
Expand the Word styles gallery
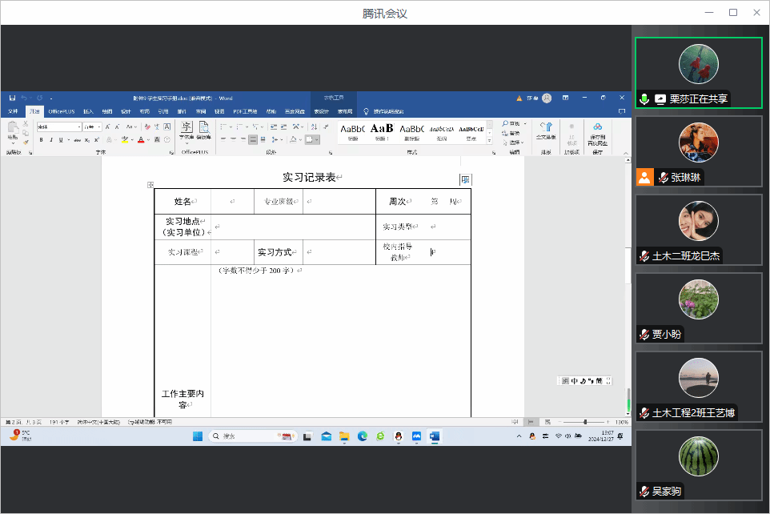click(490, 139)
